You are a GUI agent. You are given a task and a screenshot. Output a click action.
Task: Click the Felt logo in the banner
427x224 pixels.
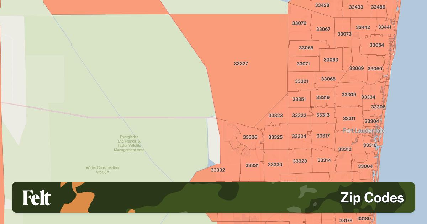37,198
